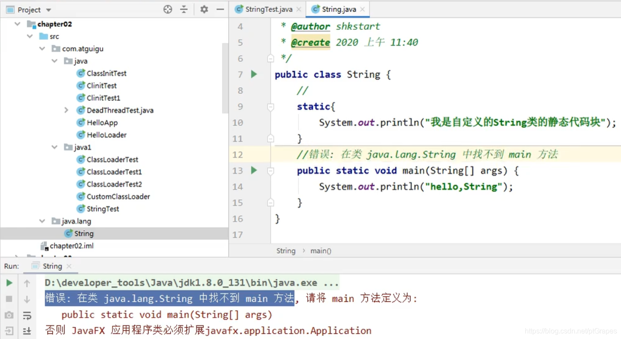
Task: Open HelloApp class
Action: pyautogui.click(x=102, y=123)
